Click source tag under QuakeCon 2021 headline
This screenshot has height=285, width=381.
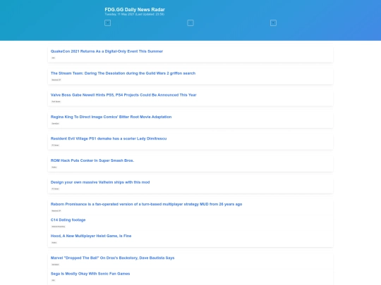(53, 58)
